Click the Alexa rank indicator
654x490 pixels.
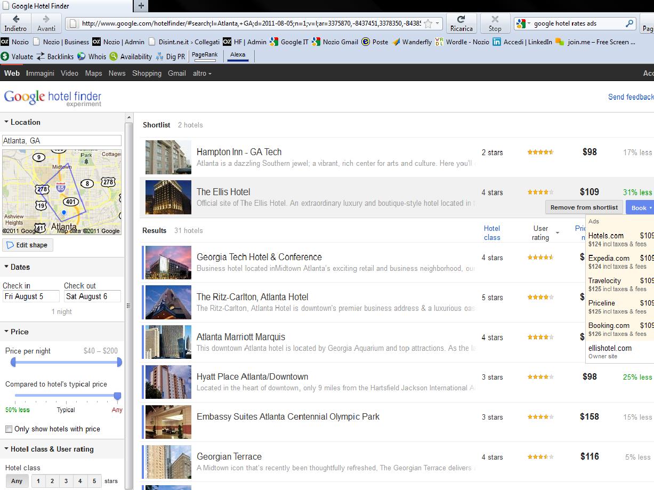click(x=238, y=56)
